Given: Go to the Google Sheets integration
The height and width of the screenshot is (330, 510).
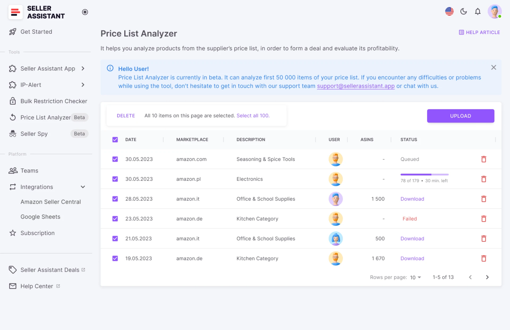Looking at the screenshot, I should (40, 217).
